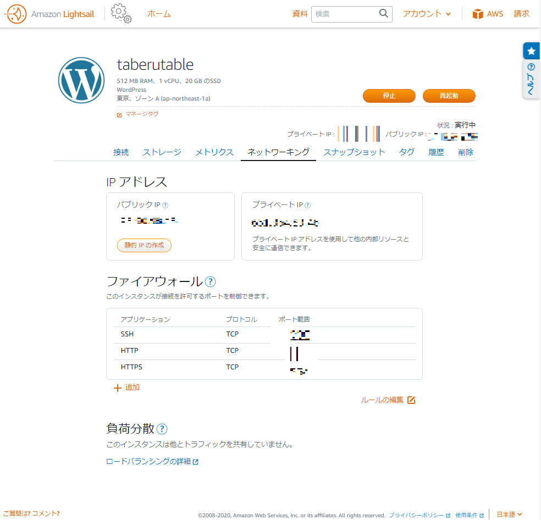
Task: Switch to the 履歴 tab
Action: (436, 152)
